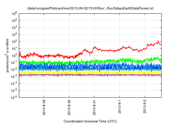Click the yellow flux line in the plot
Image resolution: width=178 pixels, height=124 pixels.
[90, 73]
